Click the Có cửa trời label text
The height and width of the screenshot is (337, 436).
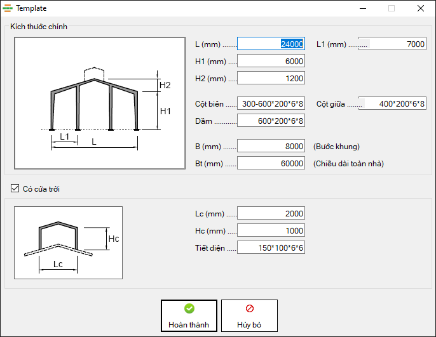[x=41, y=189]
